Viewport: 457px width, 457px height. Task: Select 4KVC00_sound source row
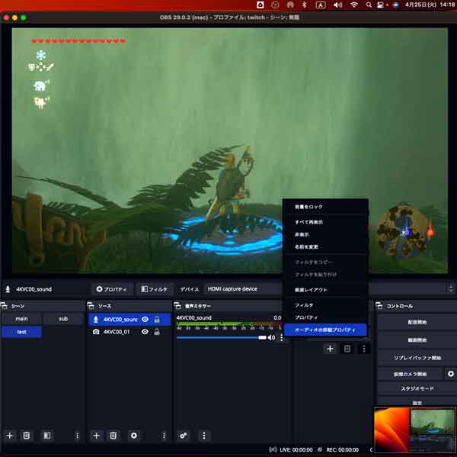(129, 319)
